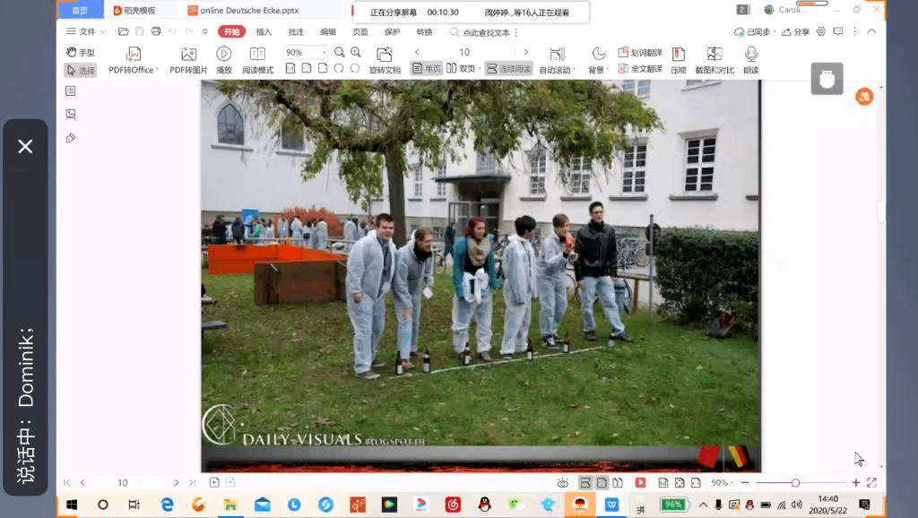Open the 90% zoom level dropdown
Screen dimensions: 918x518
(x=324, y=53)
